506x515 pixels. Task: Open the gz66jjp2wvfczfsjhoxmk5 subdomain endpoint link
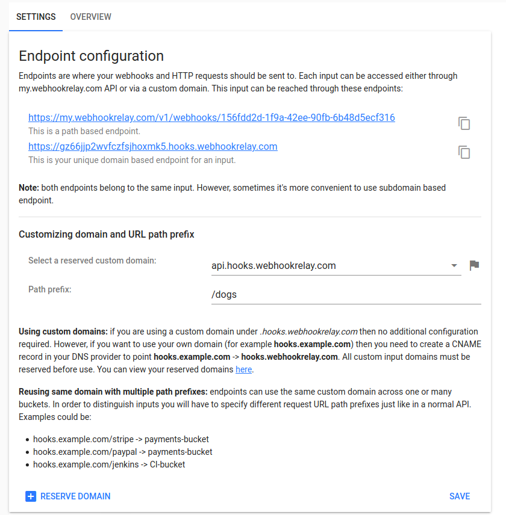pyautogui.click(x=152, y=146)
